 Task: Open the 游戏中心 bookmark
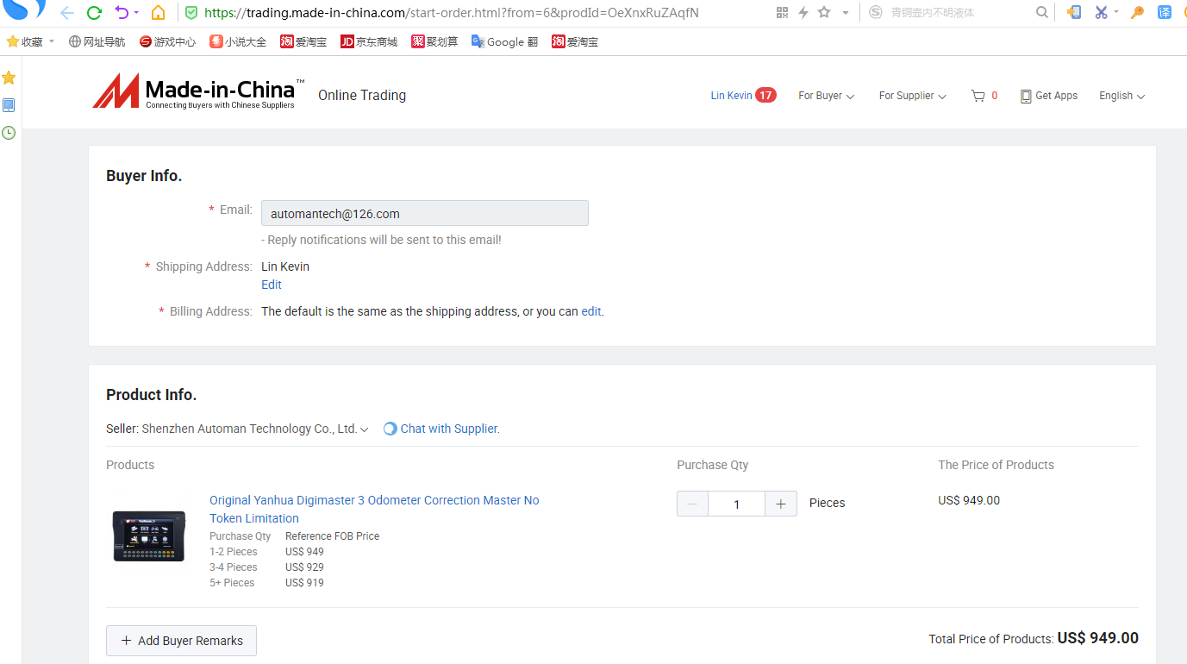(167, 41)
